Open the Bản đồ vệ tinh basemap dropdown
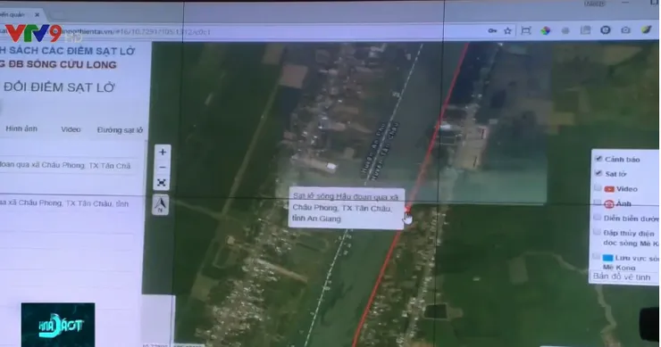The height and width of the screenshot is (347, 661). point(623,277)
